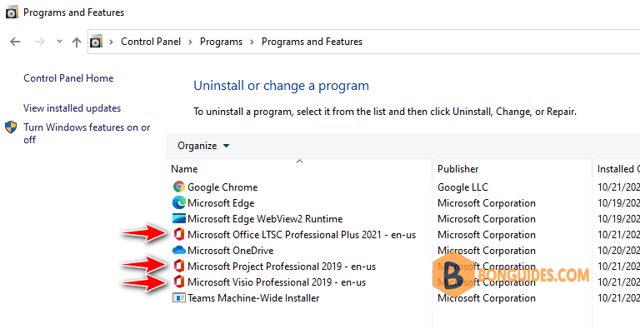The image size is (640, 329).
Task: Select Teams Machine-Wide Installer icon
Action: 179,298
